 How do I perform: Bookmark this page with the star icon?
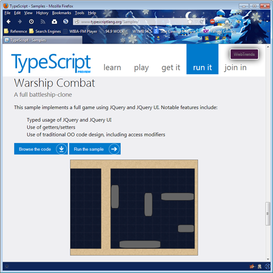point(190,22)
